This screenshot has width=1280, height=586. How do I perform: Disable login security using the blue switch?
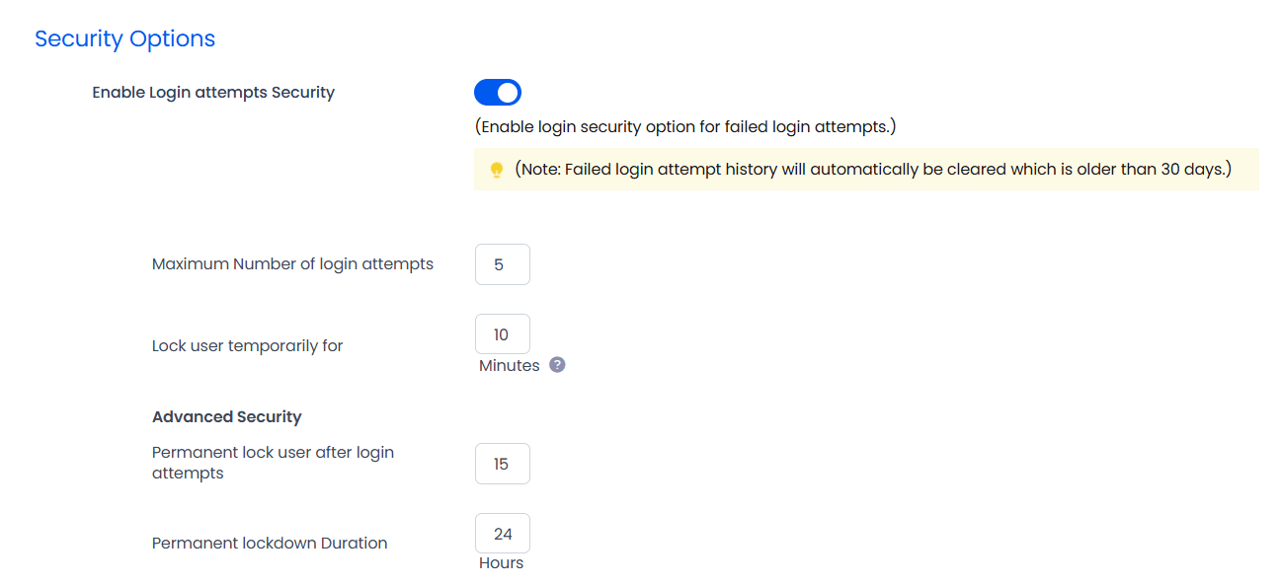(x=497, y=93)
